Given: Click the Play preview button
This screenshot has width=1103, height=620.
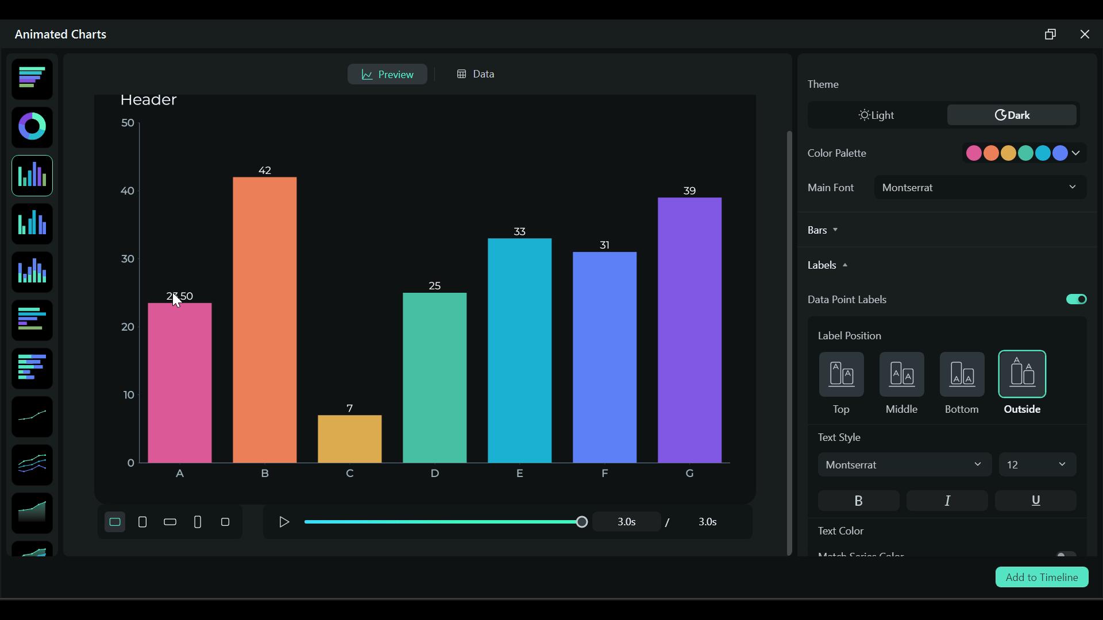Looking at the screenshot, I should 284,522.
